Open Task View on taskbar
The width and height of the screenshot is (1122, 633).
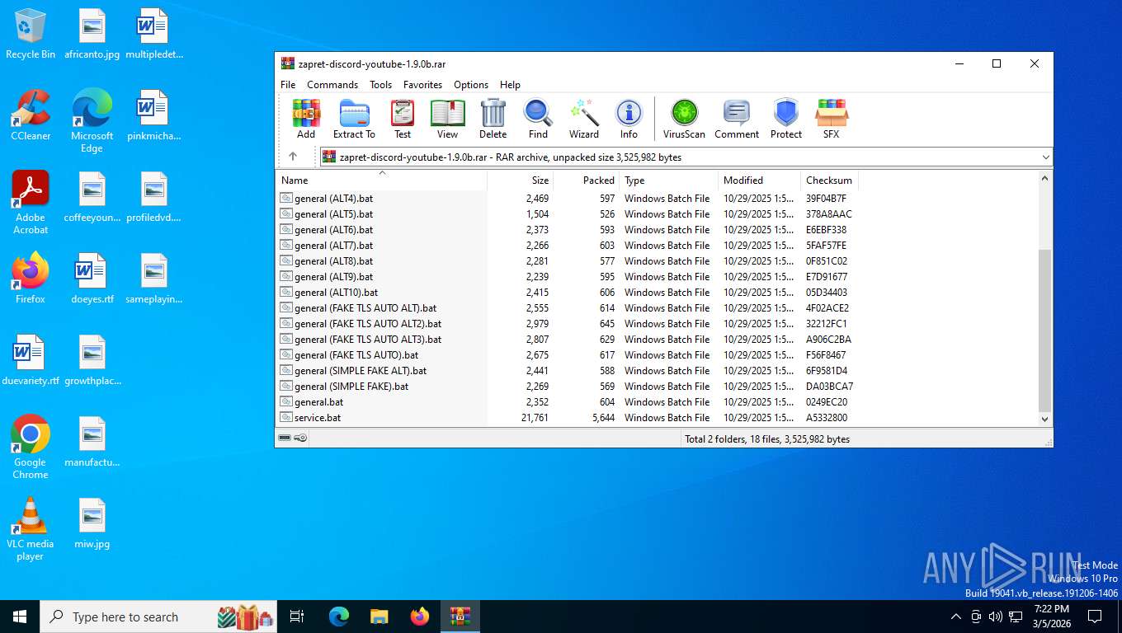tap(297, 617)
